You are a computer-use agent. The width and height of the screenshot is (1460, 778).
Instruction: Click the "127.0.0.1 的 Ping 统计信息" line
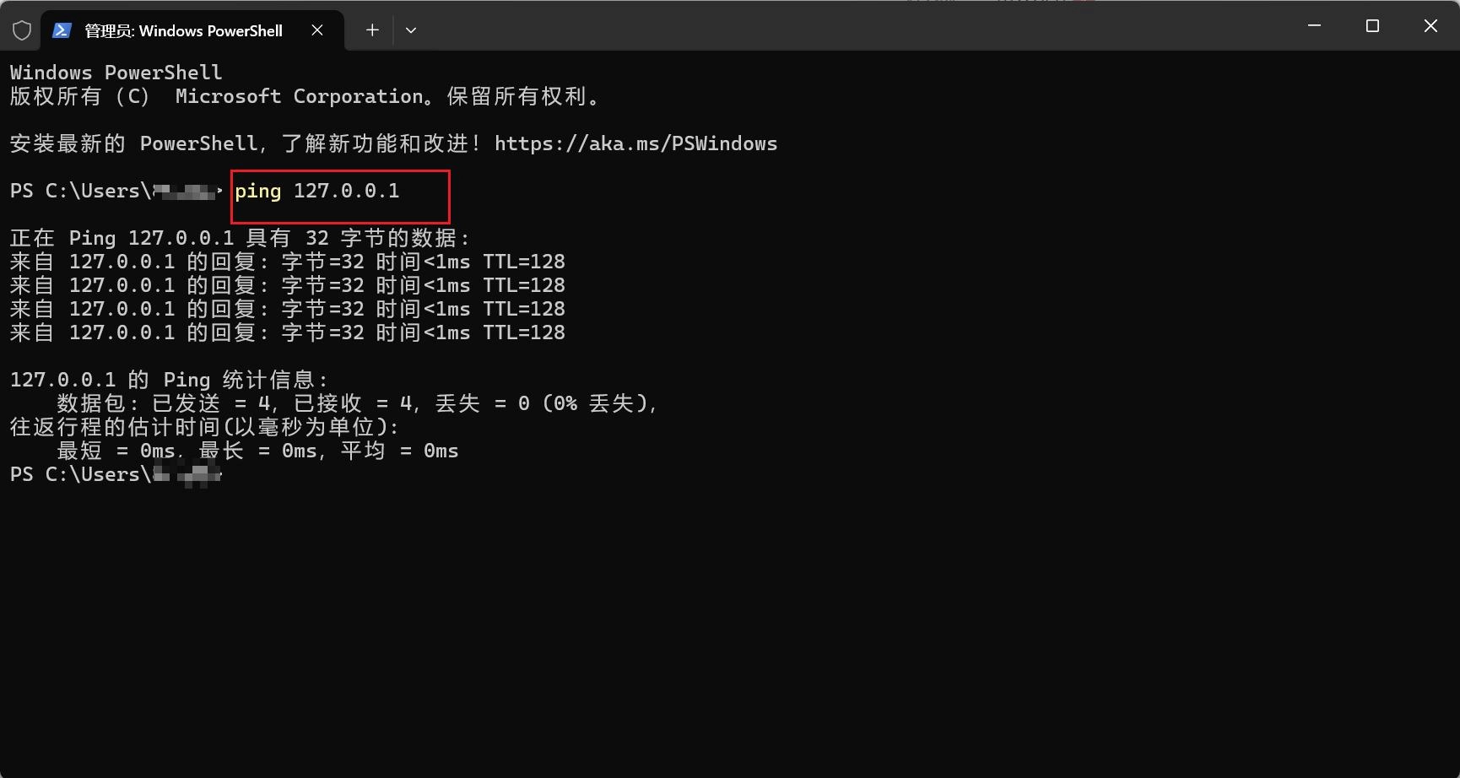(x=169, y=380)
